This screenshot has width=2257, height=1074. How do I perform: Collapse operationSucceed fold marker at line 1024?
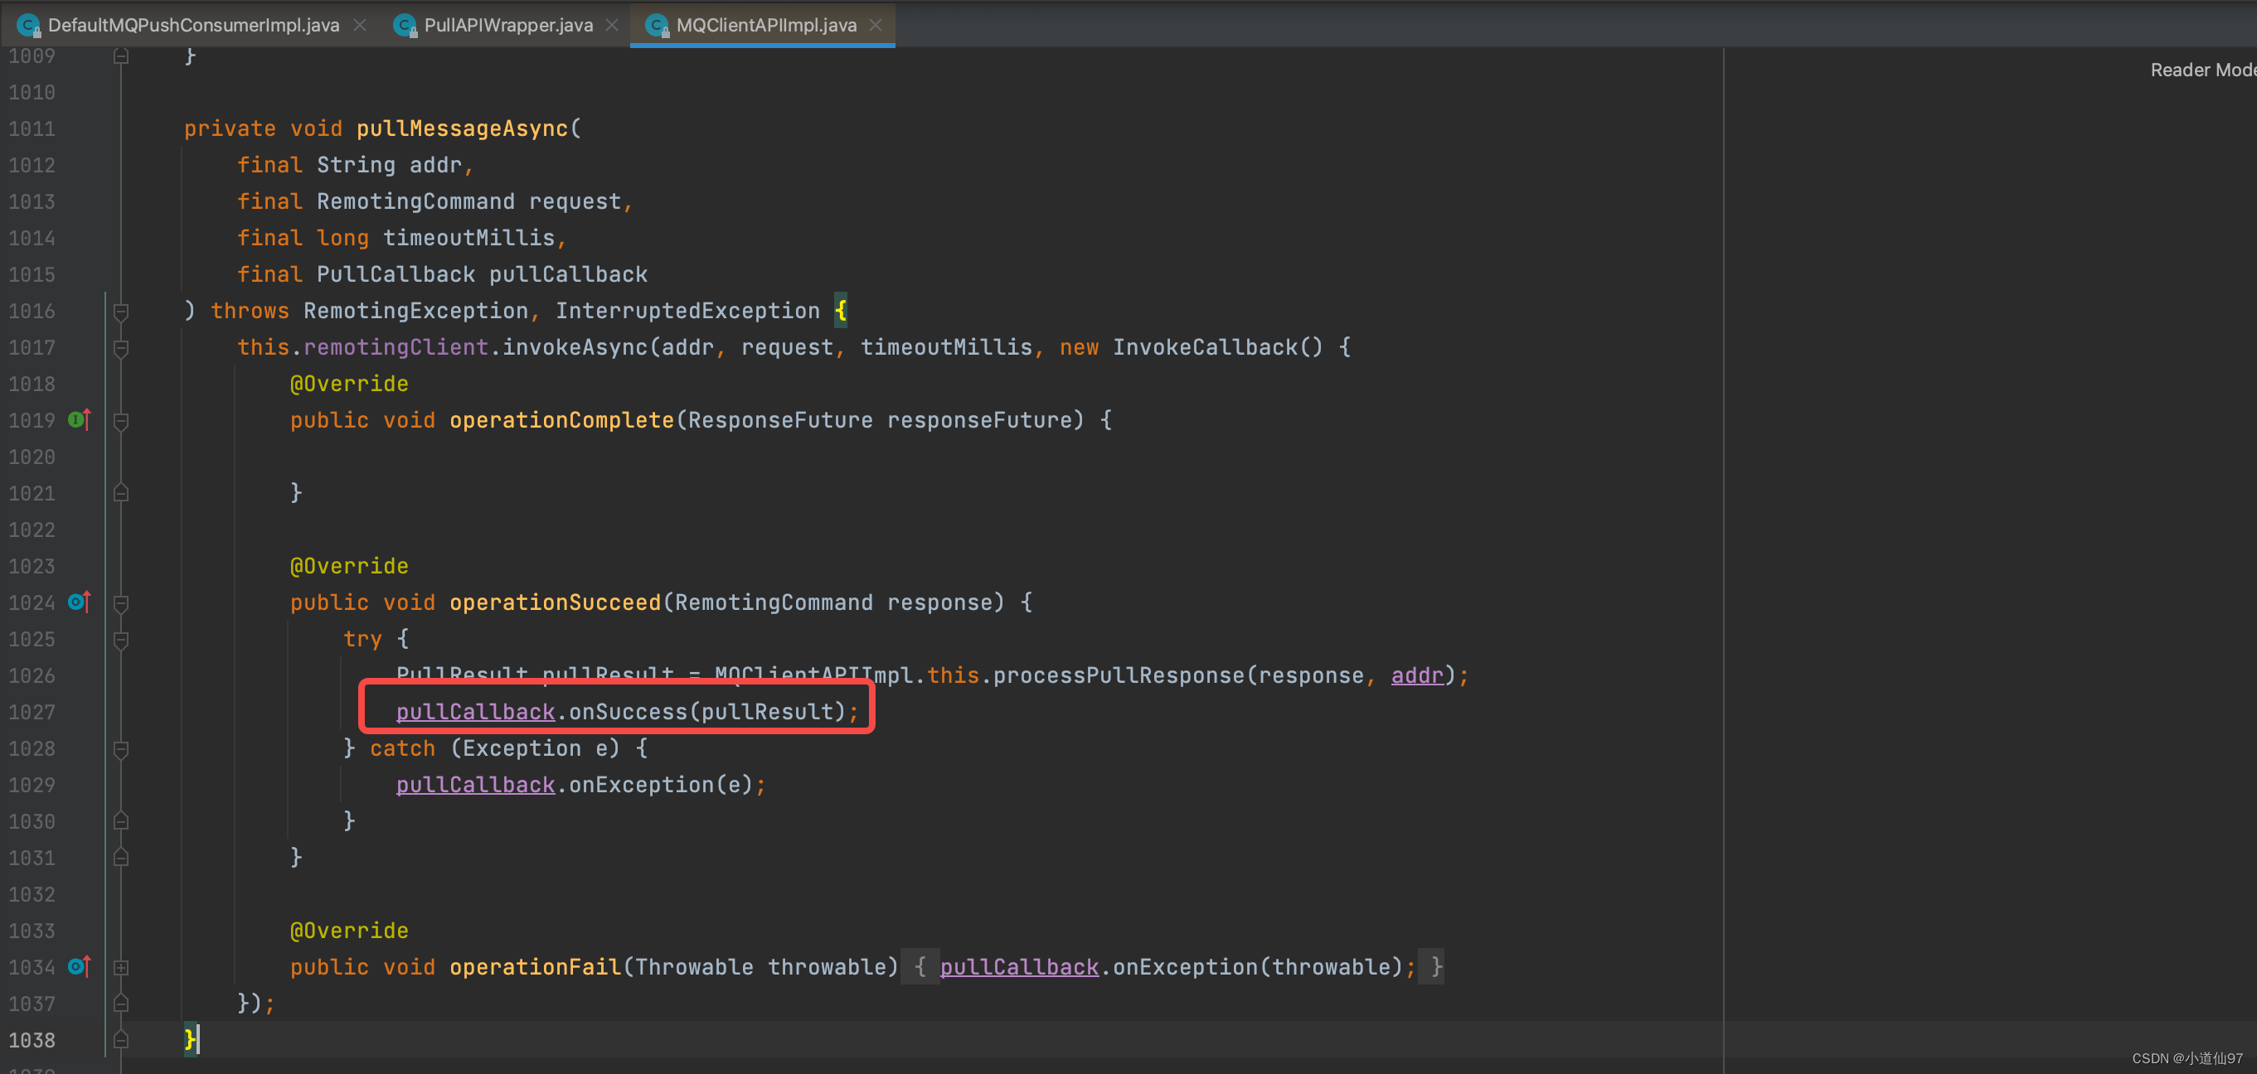point(121,602)
